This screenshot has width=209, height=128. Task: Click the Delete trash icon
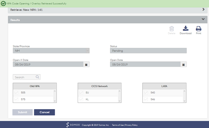click(x=172, y=29)
